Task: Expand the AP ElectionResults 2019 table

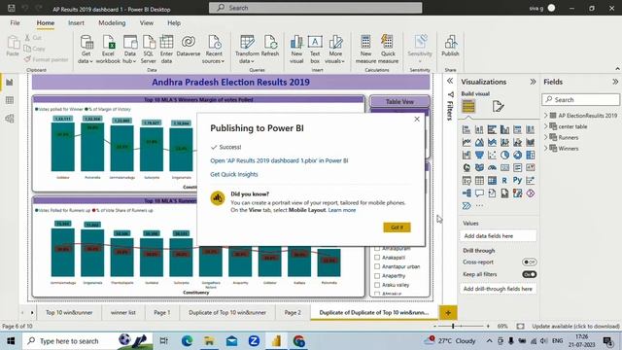Action: click(546, 116)
